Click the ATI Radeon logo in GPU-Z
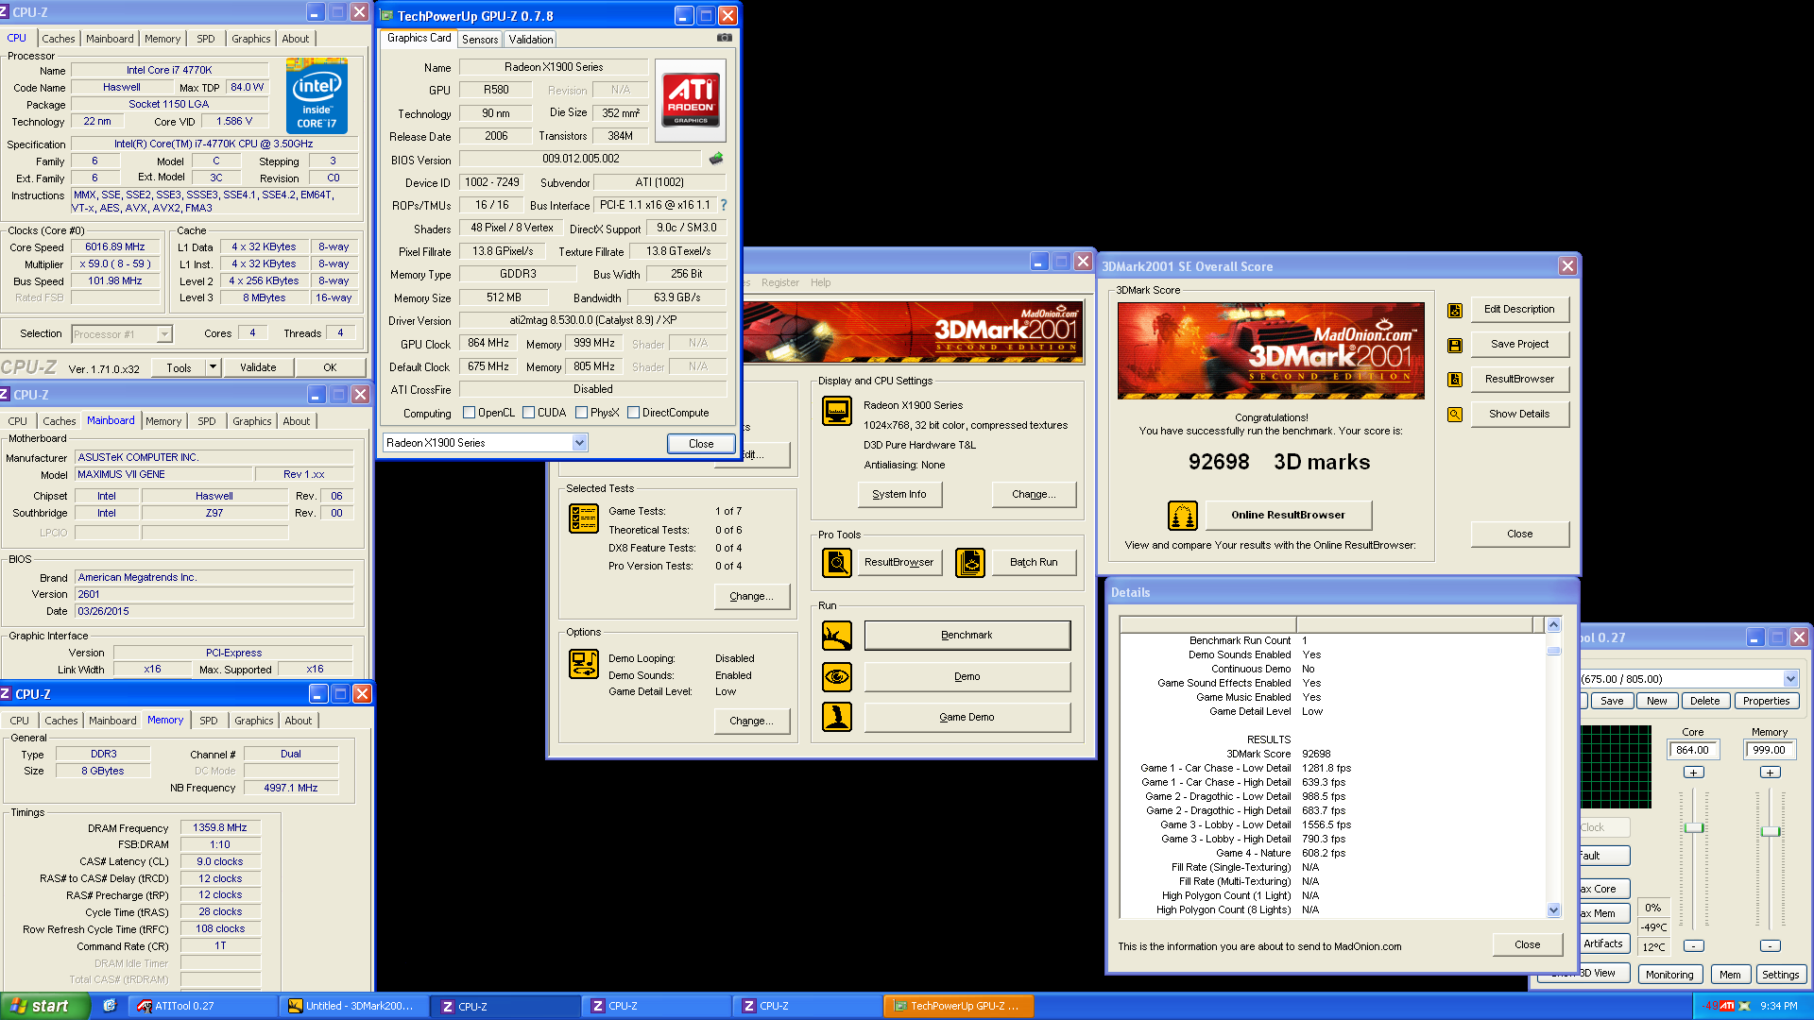This screenshot has height=1020, width=1814. coord(691,100)
